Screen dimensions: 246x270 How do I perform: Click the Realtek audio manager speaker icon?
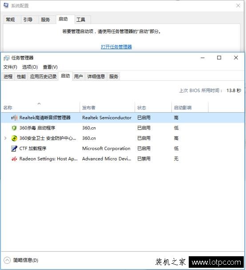tap(14, 118)
